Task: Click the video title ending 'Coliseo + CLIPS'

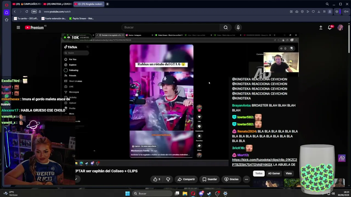Action: click(106, 171)
